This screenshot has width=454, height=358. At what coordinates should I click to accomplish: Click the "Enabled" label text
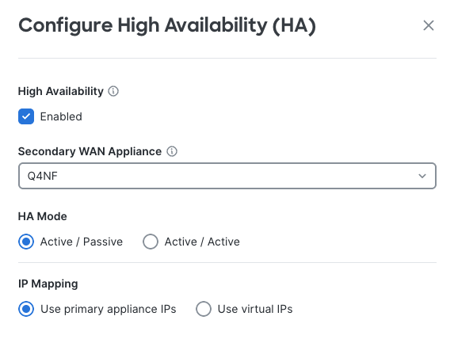pos(61,116)
